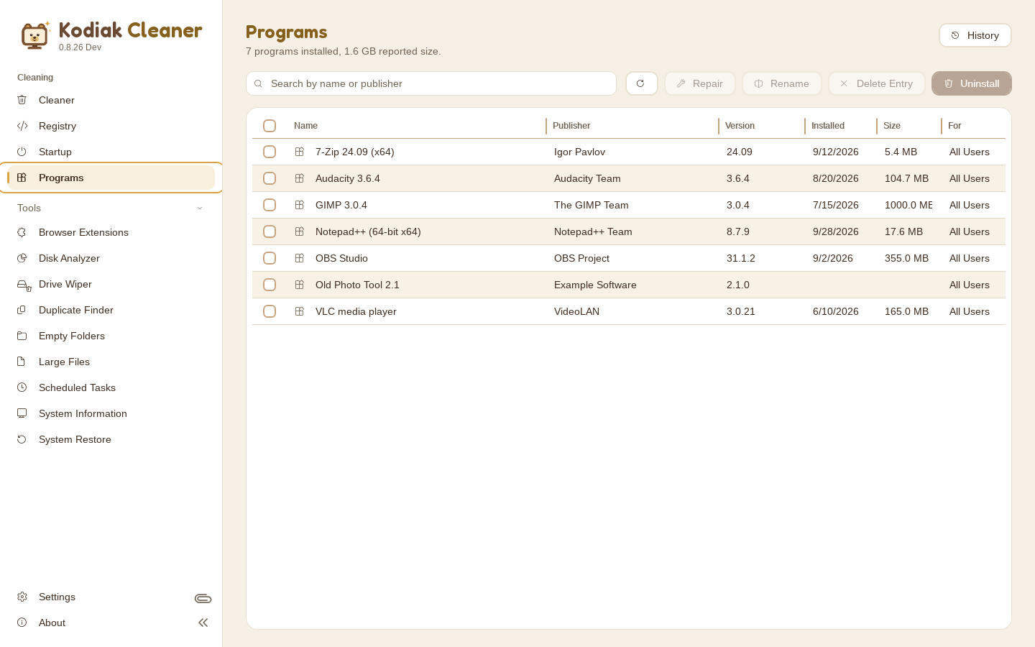This screenshot has width=1035, height=647.
Task: Click the Repair button
Action: coord(700,83)
